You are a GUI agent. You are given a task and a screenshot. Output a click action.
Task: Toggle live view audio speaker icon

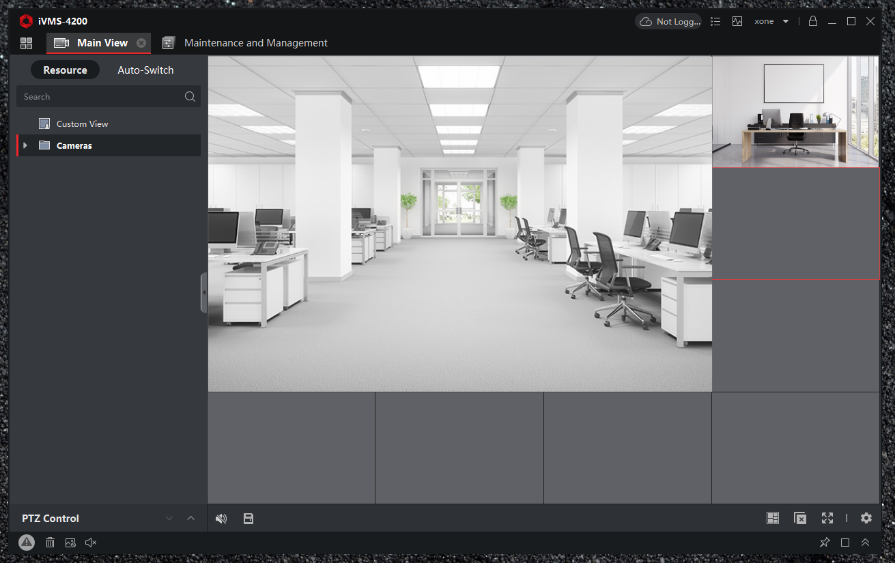click(x=221, y=519)
